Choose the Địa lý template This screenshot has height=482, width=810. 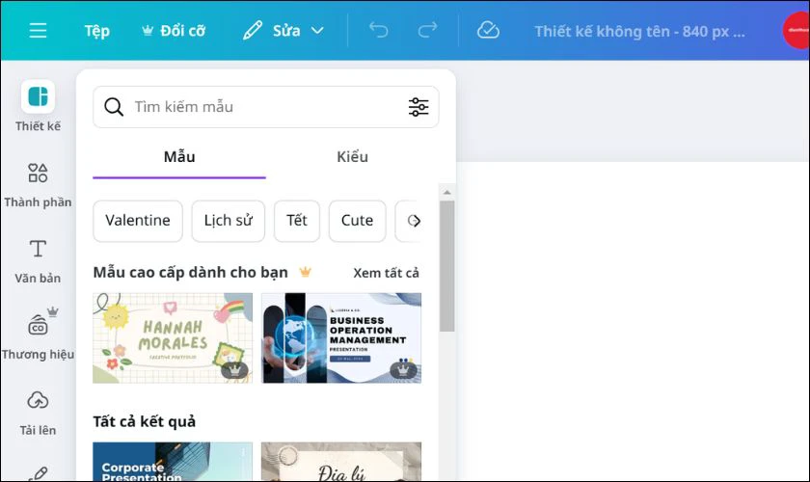pos(341,462)
